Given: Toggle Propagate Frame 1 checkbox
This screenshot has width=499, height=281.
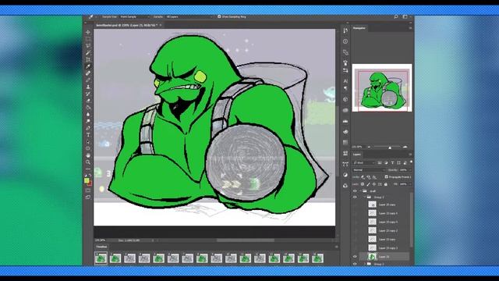Looking at the screenshot, I should tap(387, 177).
